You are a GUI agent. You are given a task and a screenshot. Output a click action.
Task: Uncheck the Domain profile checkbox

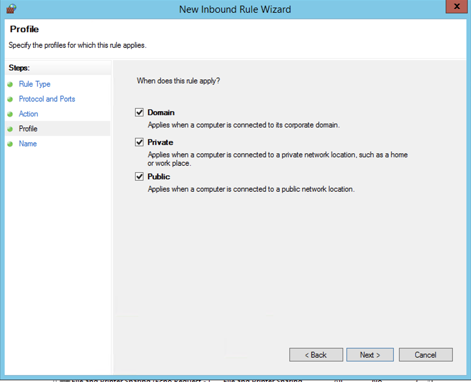[139, 112]
